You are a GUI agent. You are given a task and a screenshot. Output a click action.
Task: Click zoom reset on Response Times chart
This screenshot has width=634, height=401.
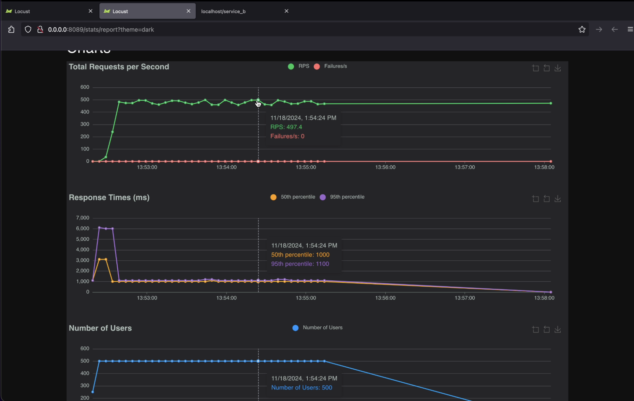(546, 199)
